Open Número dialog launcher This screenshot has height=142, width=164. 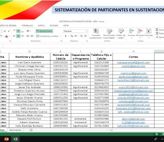click(87, 41)
